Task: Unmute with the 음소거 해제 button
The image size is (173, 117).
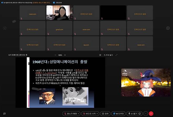Action: pos(71,114)
